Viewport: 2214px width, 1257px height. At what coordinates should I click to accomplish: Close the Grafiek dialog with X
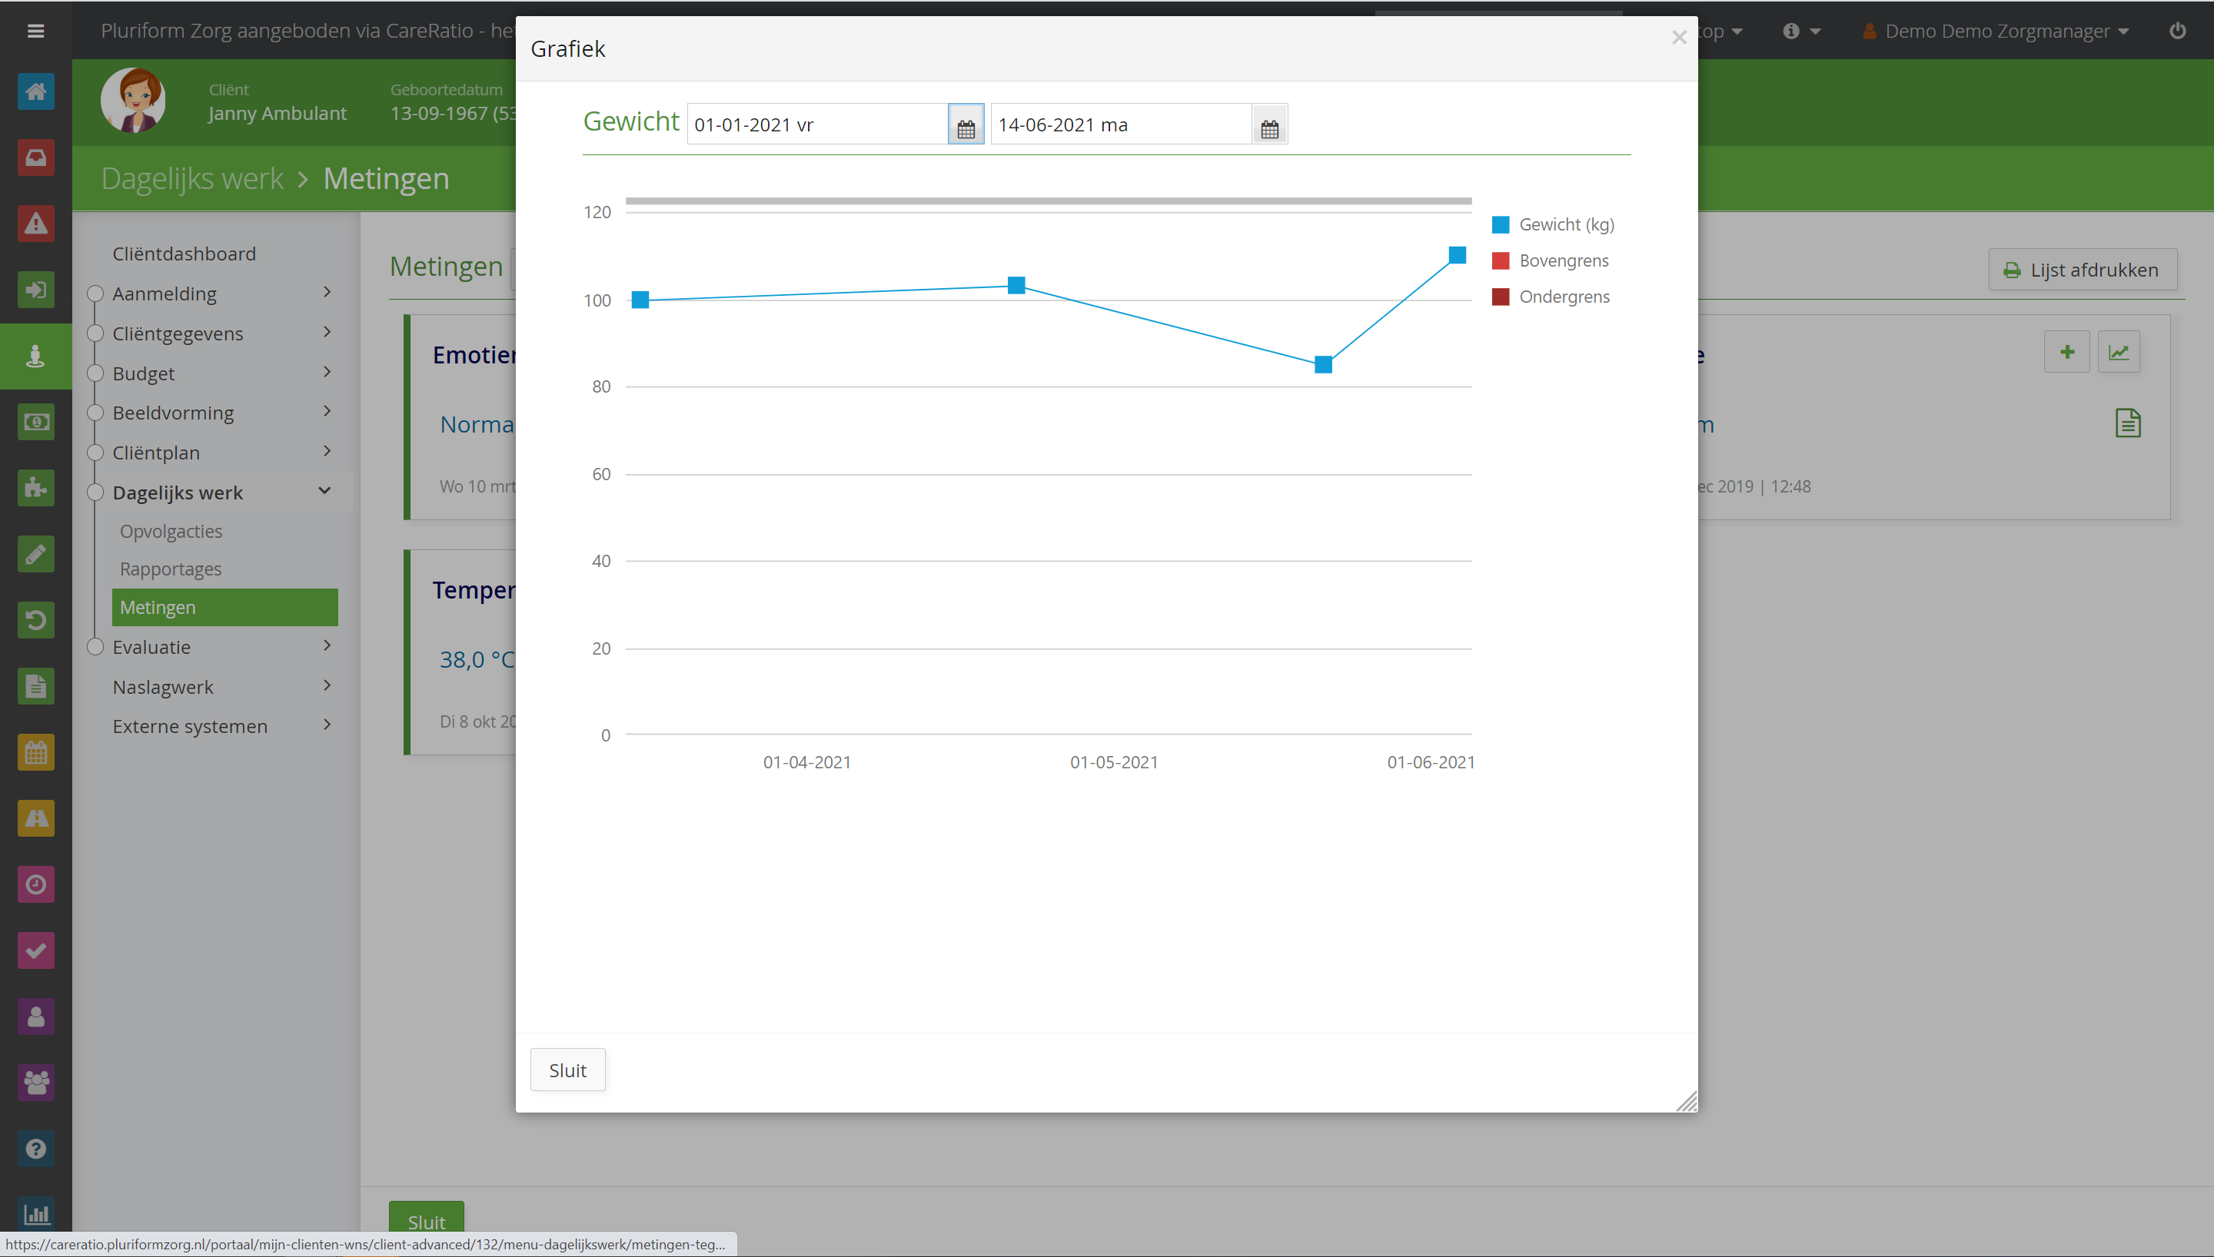click(x=1679, y=38)
